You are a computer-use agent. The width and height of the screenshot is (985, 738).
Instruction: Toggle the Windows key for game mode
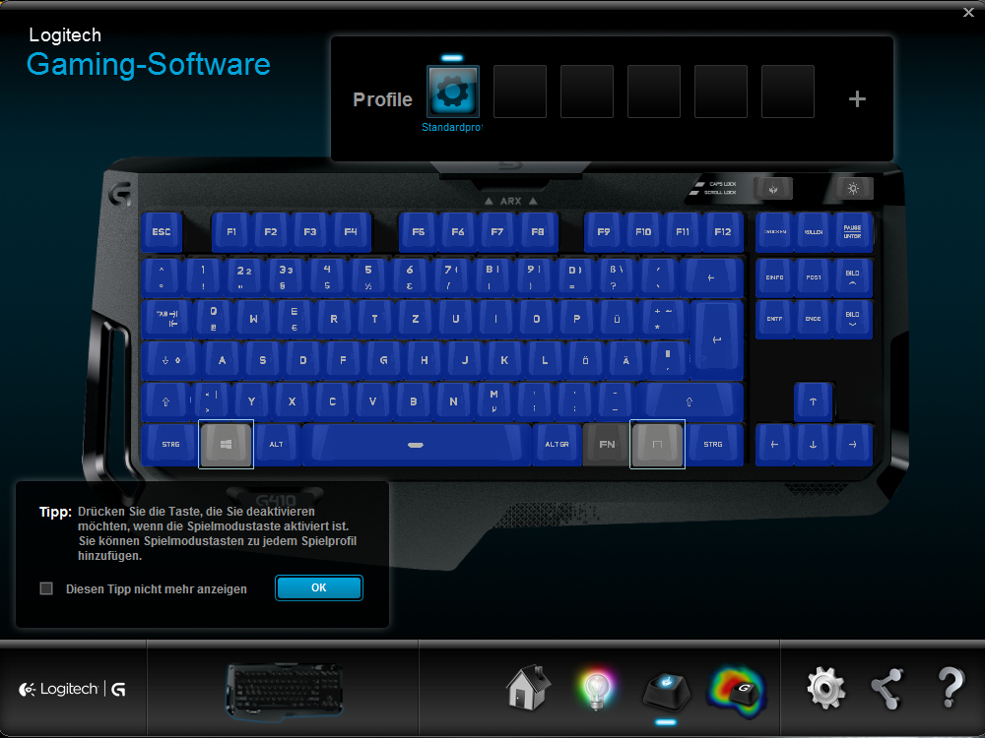(x=227, y=444)
